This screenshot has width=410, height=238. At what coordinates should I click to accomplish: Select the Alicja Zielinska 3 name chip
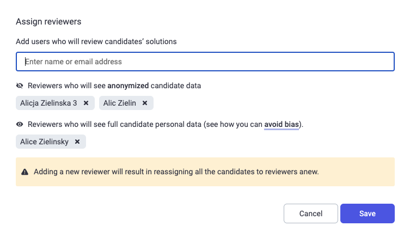pyautogui.click(x=48, y=103)
